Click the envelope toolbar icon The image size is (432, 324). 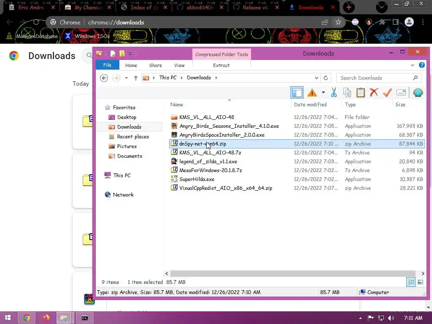(x=401, y=92)
